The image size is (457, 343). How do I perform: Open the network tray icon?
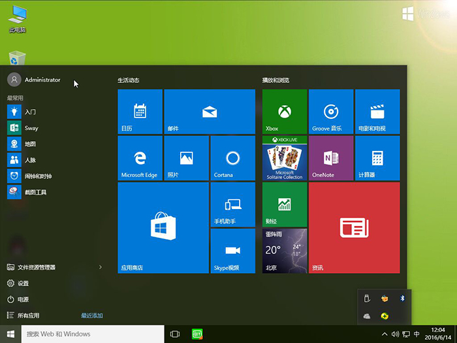pos(405,335)
